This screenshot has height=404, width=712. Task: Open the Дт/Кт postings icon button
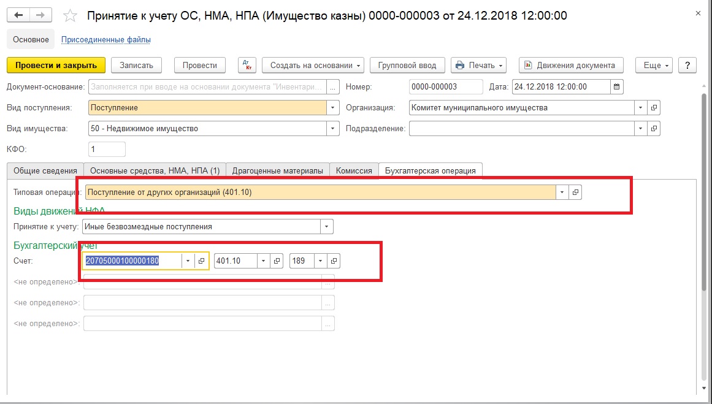click(x=247, y=66)
